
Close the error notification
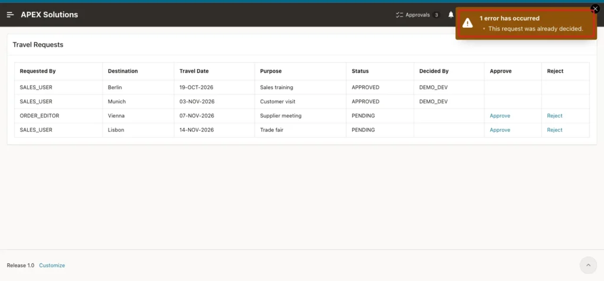pos(595,8)
